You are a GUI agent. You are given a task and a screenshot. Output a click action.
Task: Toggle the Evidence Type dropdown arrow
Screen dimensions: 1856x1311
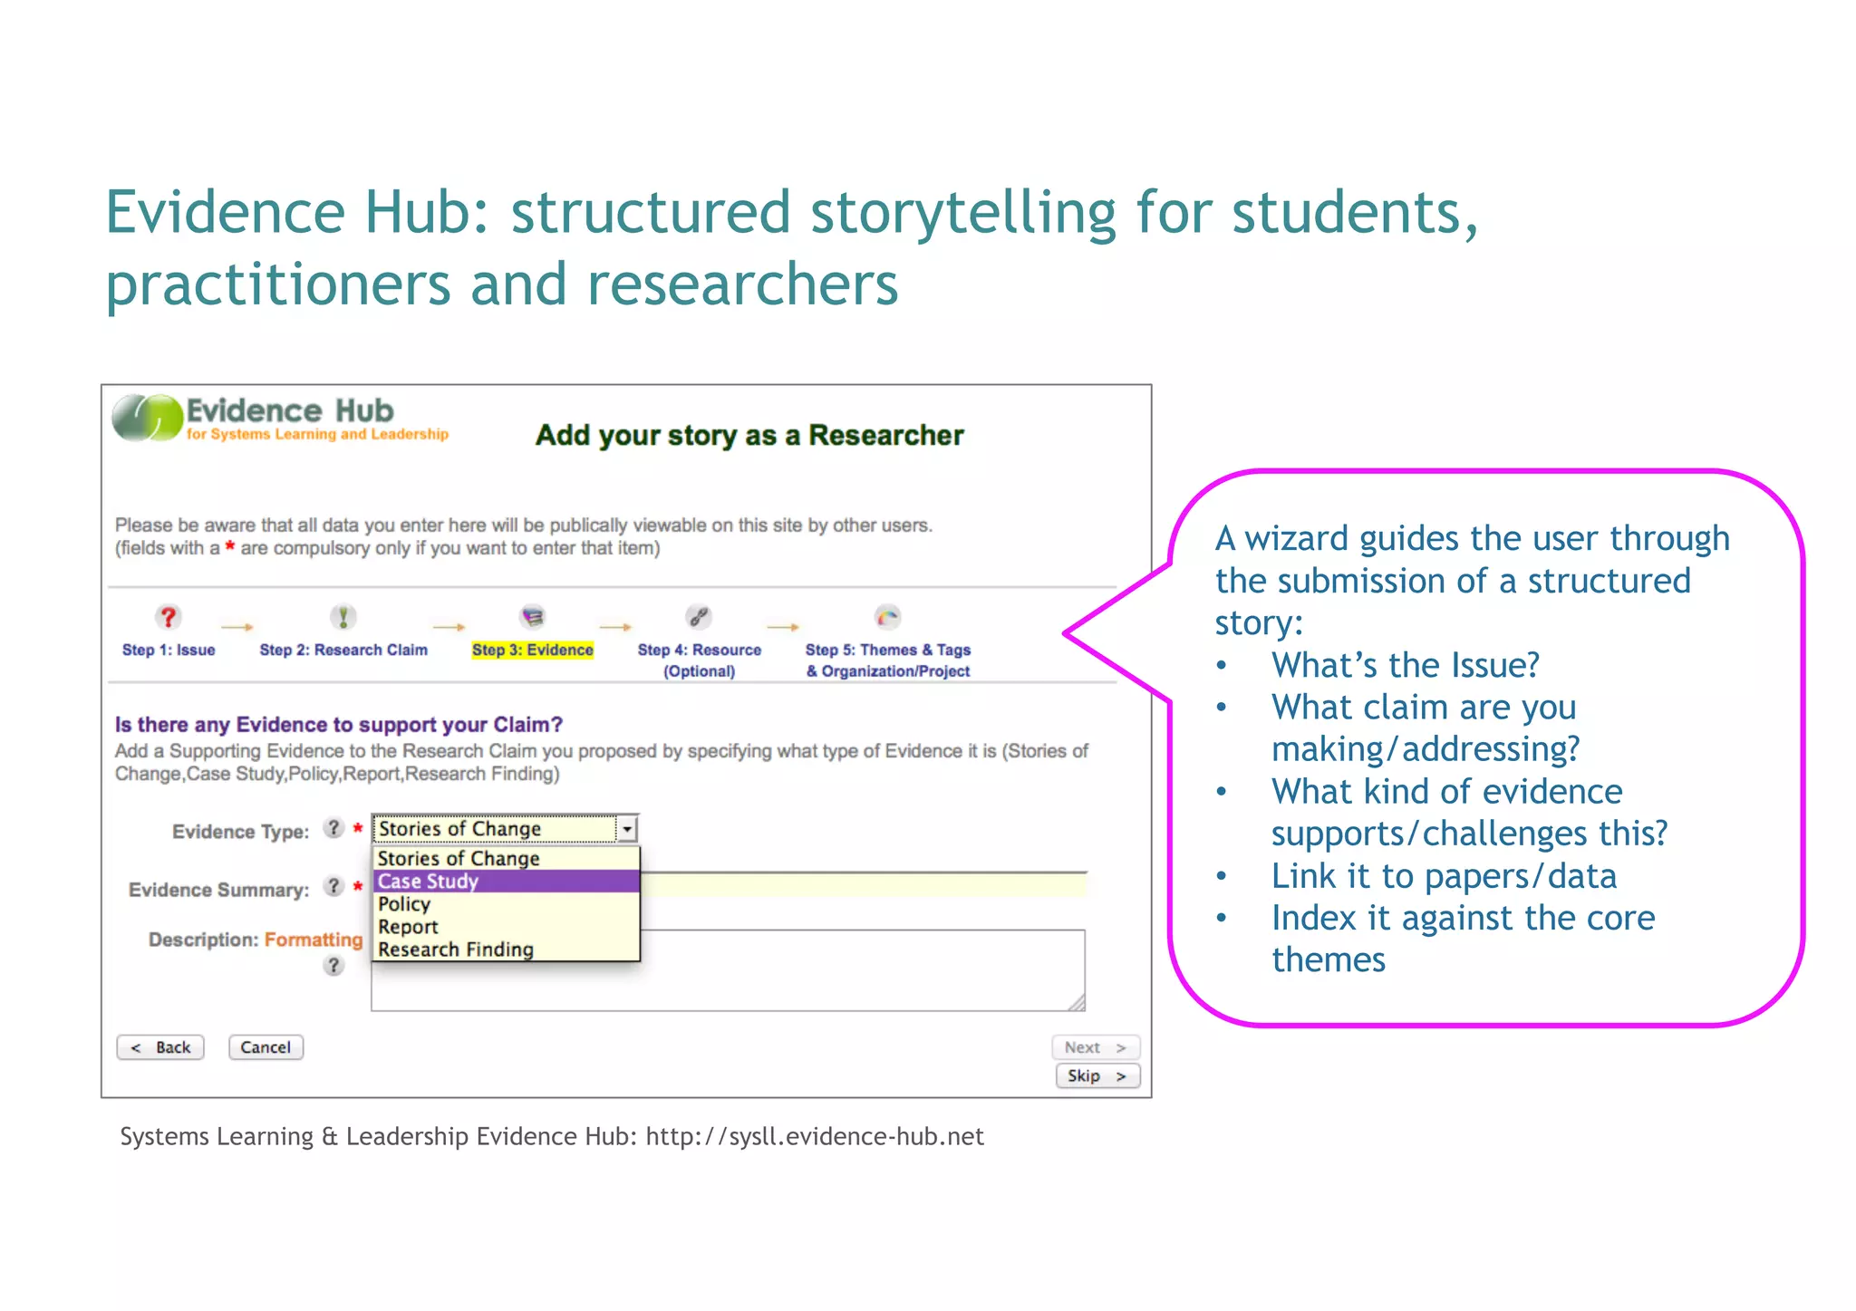click(627, 828)
